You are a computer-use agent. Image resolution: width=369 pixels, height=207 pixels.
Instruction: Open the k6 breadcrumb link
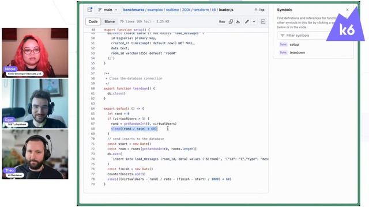click(214, 10)
